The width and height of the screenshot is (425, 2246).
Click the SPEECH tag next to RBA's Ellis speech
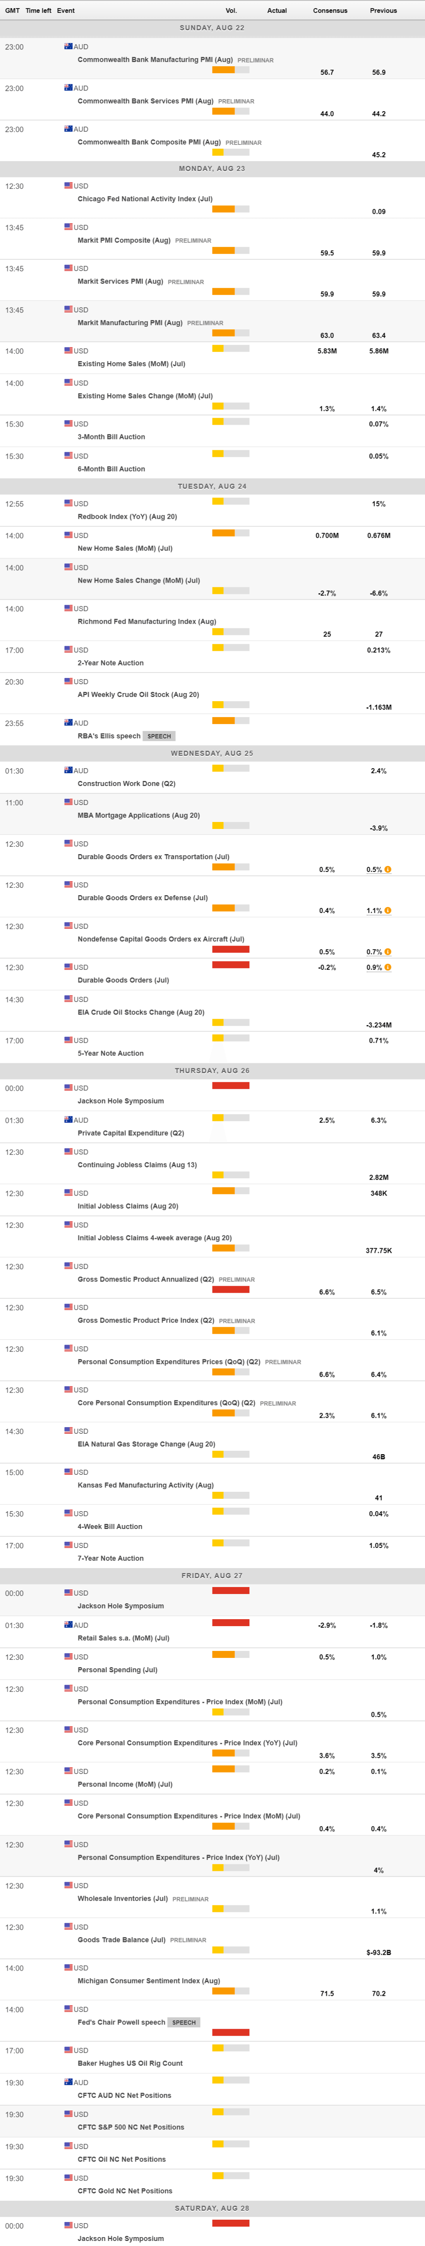159,736
